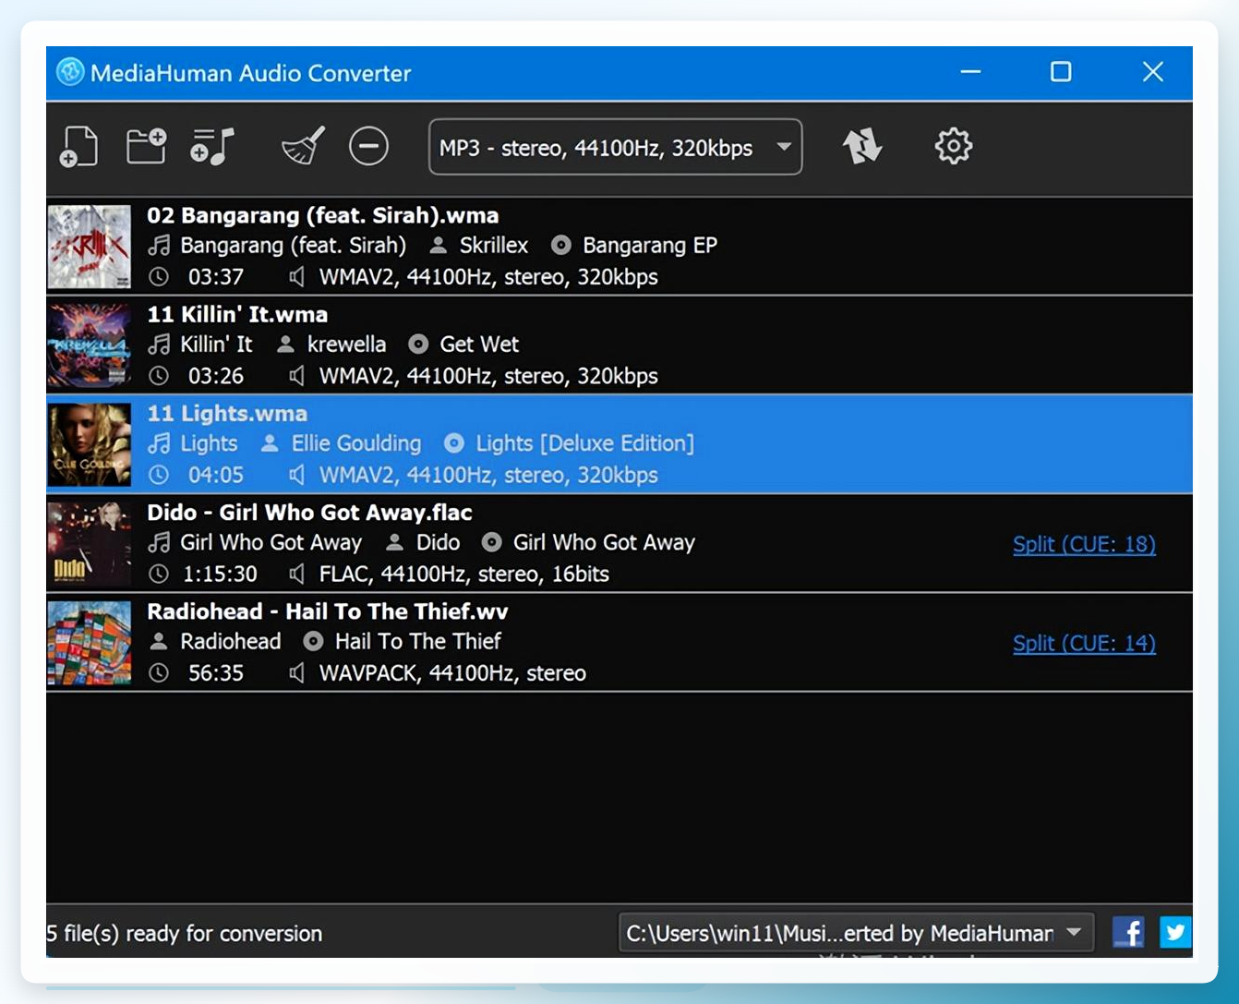Screen dimensions: 1239x1004
Task: Click the duration 1:15:30 on the Dido row
Action: (220, 575)
